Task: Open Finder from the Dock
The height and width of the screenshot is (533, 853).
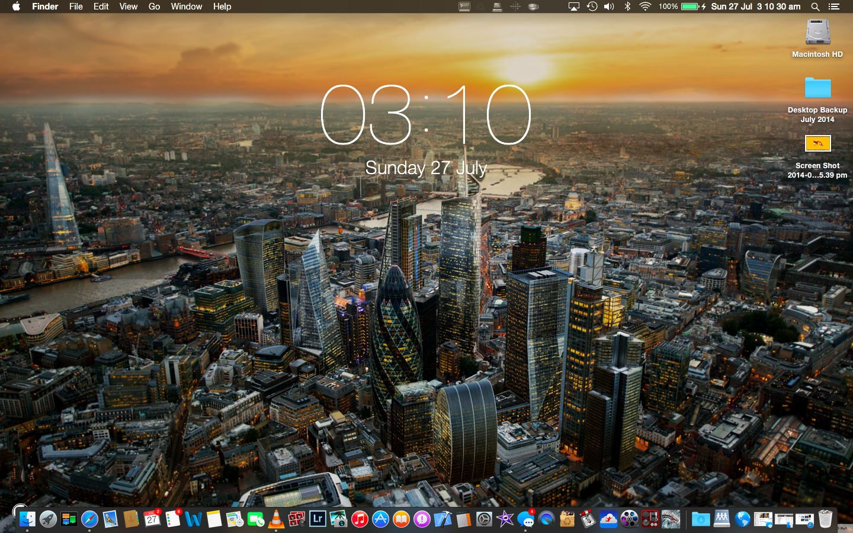Action: click(27, 519)
